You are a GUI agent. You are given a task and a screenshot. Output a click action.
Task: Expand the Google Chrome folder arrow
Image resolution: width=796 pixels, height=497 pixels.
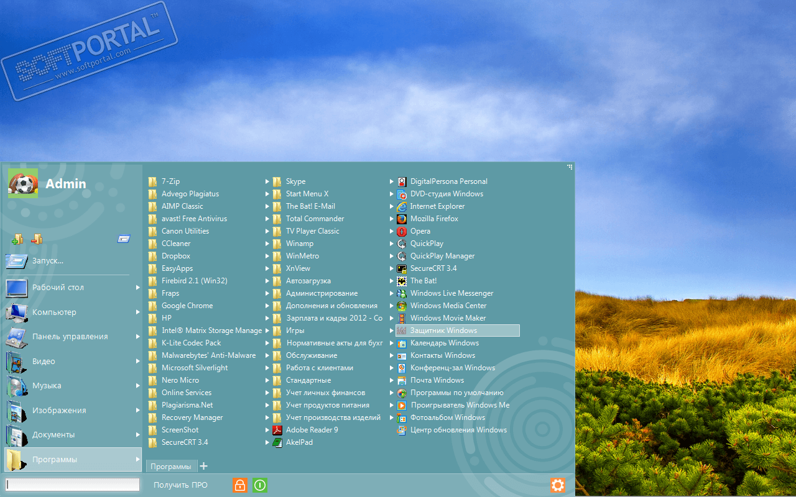(x=267, y=306)
